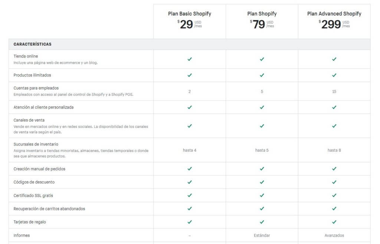
Task: Click the Tienda online feature label
Action: click(26, 56)
